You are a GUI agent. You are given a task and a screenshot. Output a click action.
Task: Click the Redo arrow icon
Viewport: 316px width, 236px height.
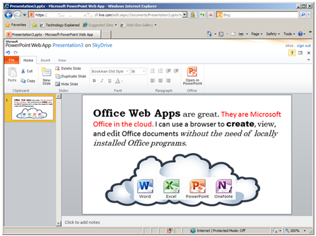(x=16, y=53)
